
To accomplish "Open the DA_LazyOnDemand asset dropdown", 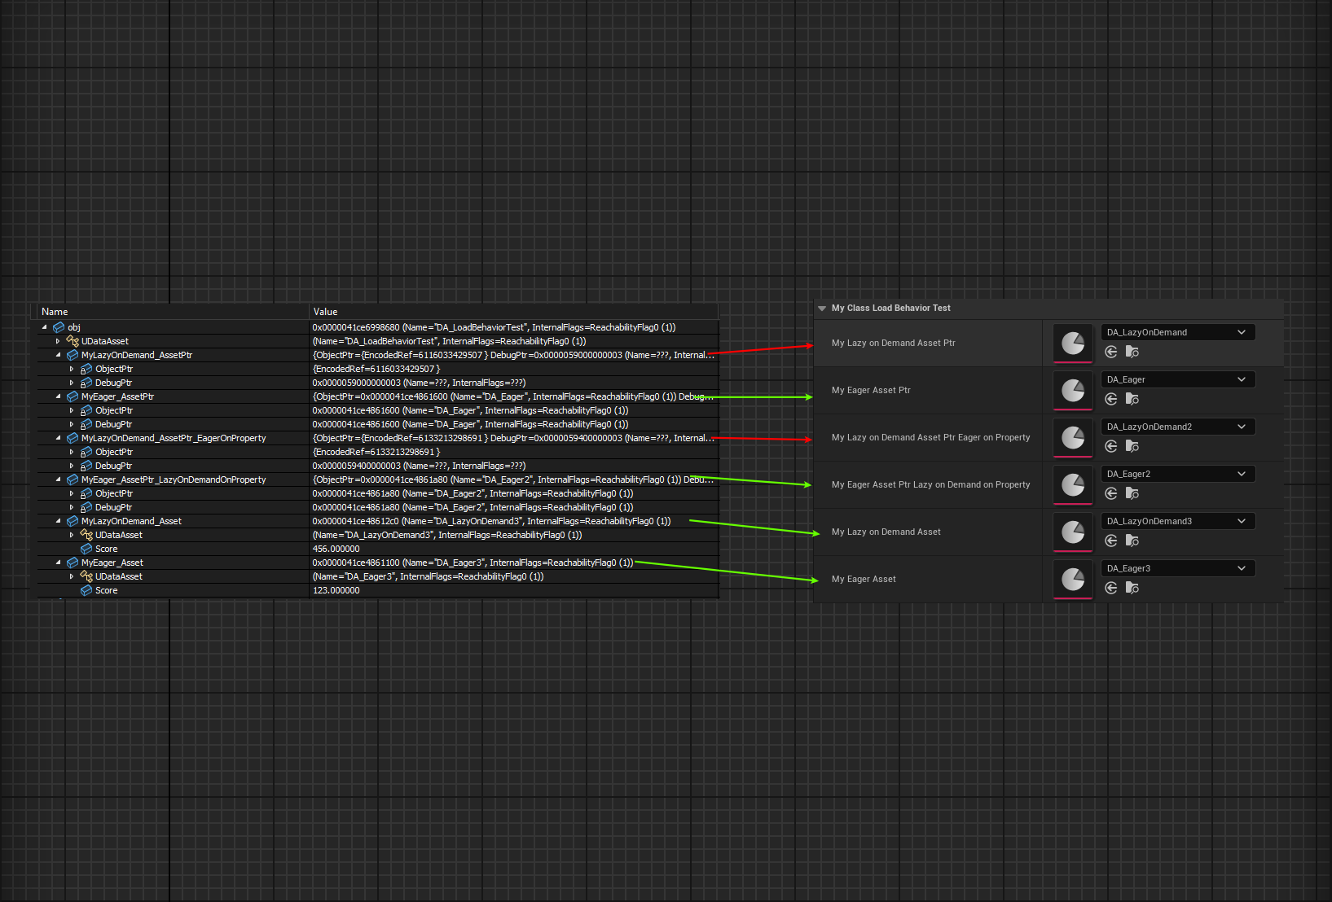I will [1177, 332].
